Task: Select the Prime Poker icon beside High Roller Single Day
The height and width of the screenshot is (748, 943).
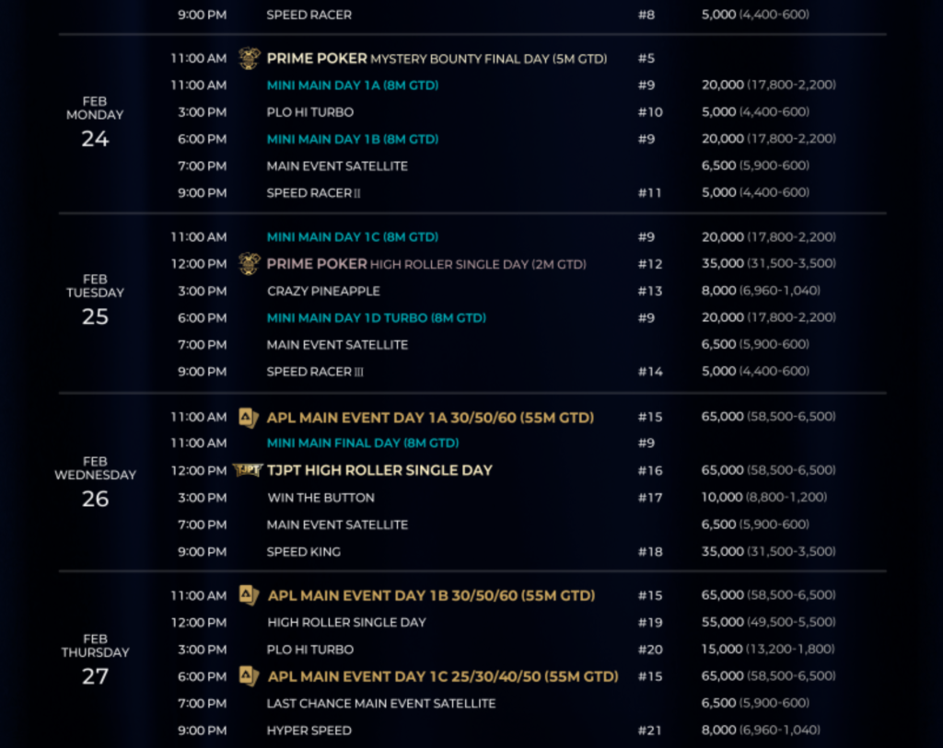Action: pyautogui.click(x=247, y=263)
